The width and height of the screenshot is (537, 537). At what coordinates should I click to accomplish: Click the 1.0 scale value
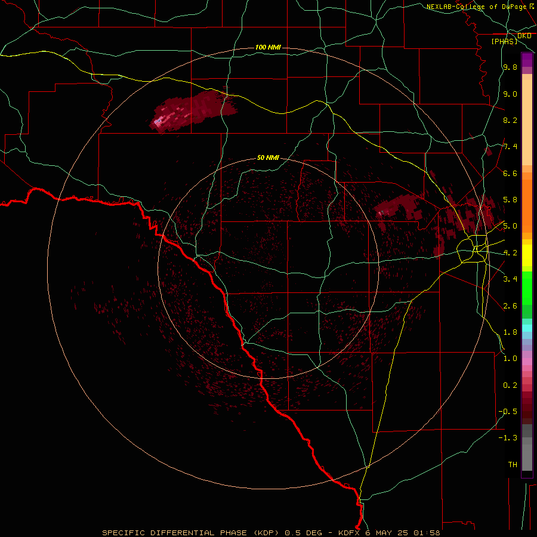[510, 358]
